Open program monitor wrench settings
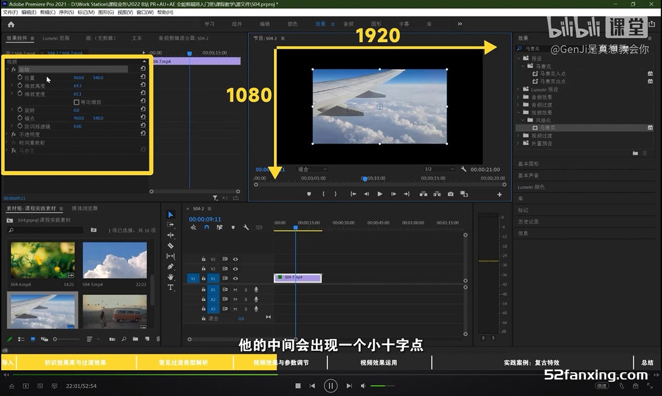Screen dimensions: 662x396 tap(464, 169)
